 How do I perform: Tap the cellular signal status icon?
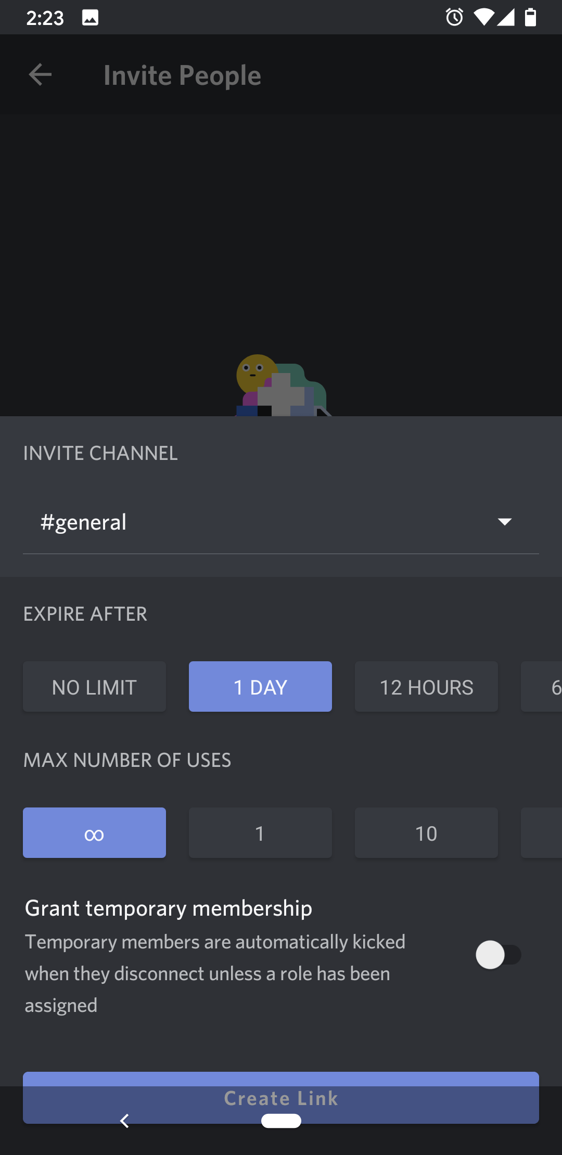[x=506, y=17]
